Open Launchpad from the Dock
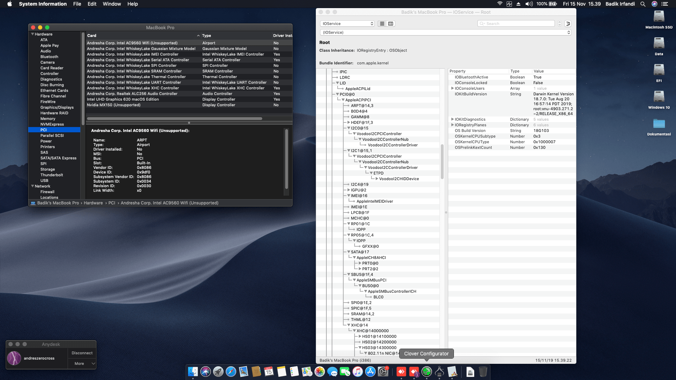Viewport: 676px width, 380px height. [218, 372]
